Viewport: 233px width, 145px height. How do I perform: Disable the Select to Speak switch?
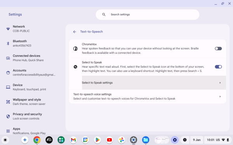pyautogui.click(x=218, y=67)
